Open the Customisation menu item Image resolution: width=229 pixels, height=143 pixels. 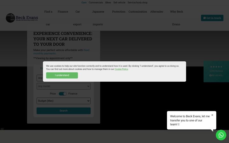coord(138,11)
